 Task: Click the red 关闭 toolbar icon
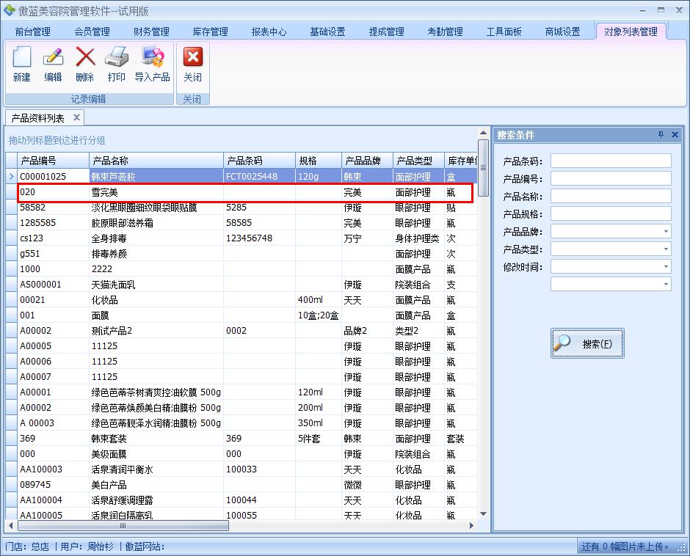pyautogui.click(x=192, y=58)
